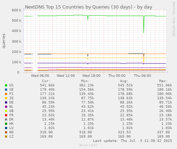The image size is (177, 149).
Task: Click the SE current value 179.49k
Action: (x=47, y=90)
